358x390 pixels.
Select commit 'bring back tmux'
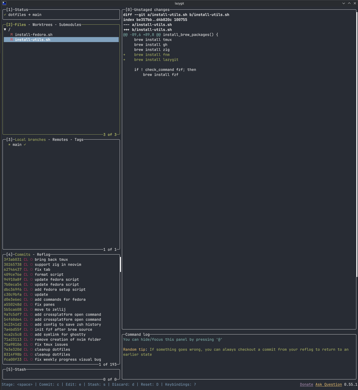[x=61, y=260]
